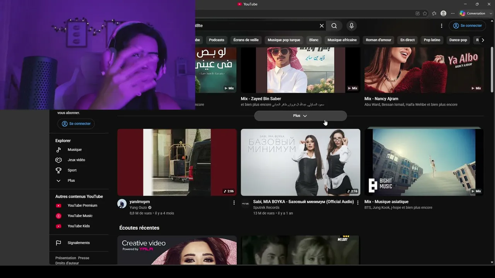Open the Sputnik Records channel avatar

(246, 204)
